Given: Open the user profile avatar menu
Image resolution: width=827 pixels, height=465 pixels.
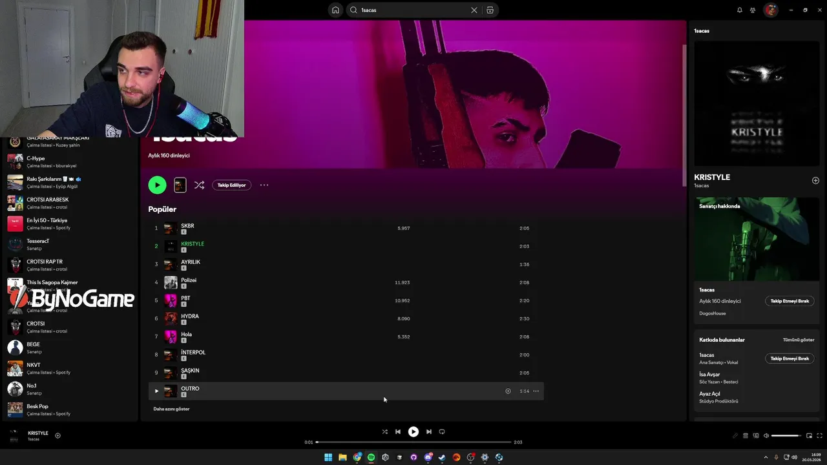Looking at the screenshot, I should tap(770, 10).
